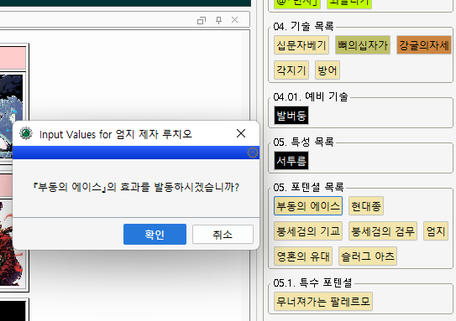
Task: Close the panel with the X icon
Action: pyautogui.click(x=234, y=20)
